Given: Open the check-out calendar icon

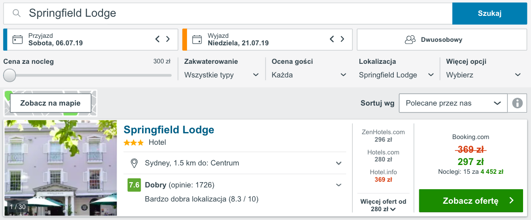Looking at the screenshot, I should (x=197, y=39).
